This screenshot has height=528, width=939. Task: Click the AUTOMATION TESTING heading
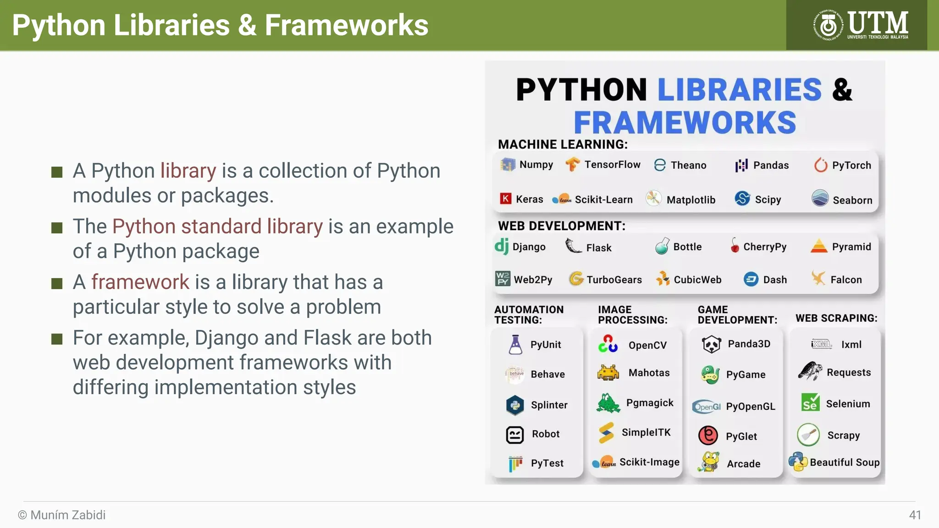click(x=529, y=315)
